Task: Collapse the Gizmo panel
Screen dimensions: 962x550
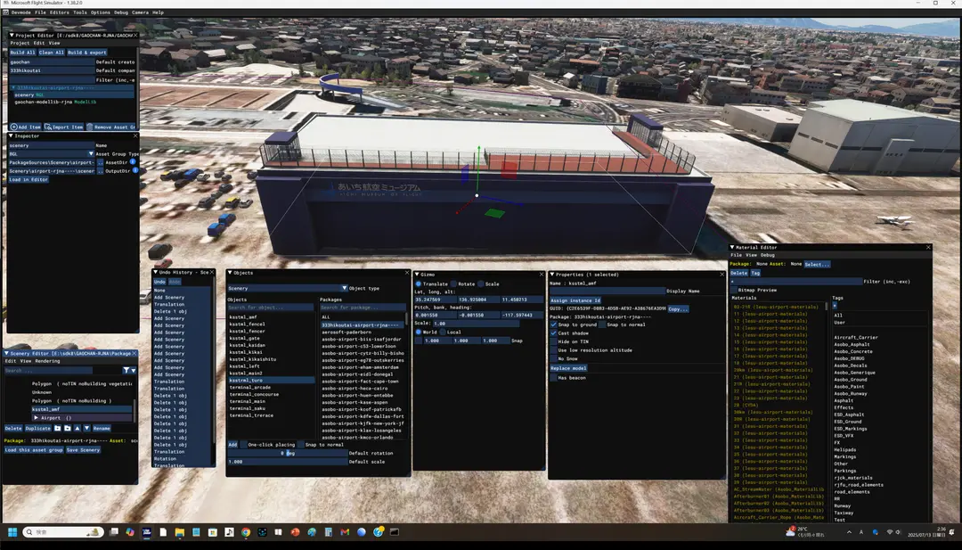Action: tap(417, 275)
